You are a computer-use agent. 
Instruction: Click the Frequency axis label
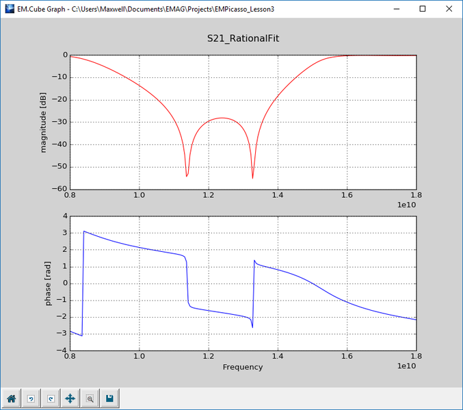[x=243, y=367]
